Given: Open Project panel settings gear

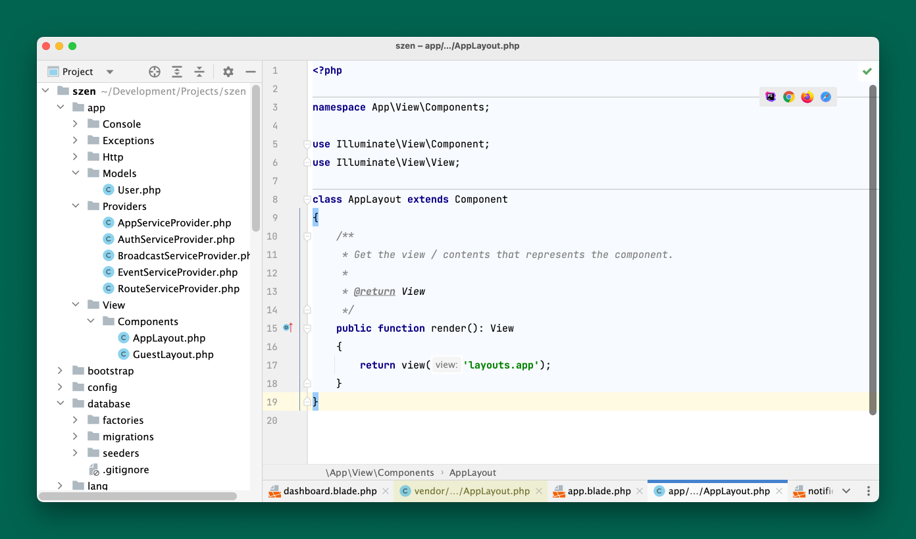Looking at the screenshot, I should [x=228, y=72].
